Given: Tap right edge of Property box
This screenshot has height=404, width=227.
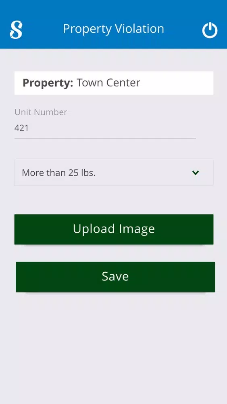Looking at the screenshot, I should pyautogui.click(x=210, y=83).
